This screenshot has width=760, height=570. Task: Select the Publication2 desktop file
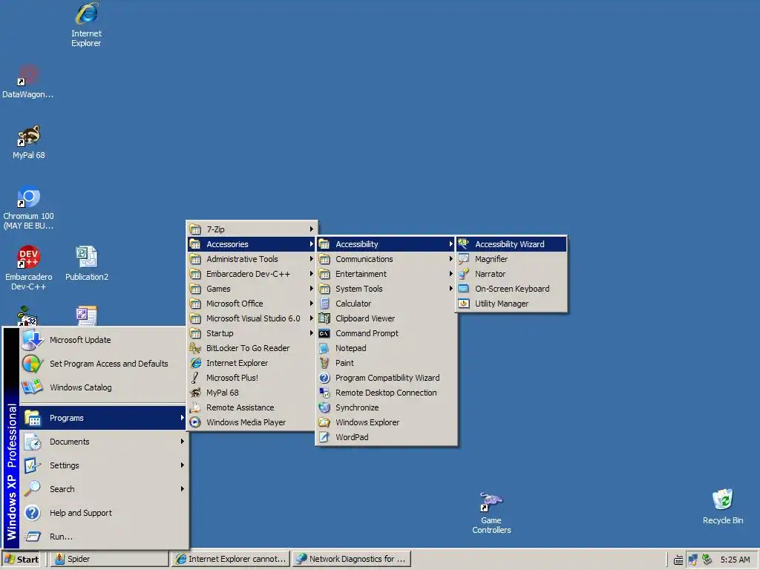pos(87,263)
